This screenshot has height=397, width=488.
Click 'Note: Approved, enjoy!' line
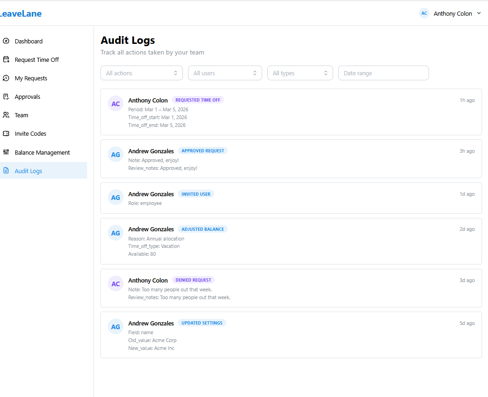pos(153,160)
